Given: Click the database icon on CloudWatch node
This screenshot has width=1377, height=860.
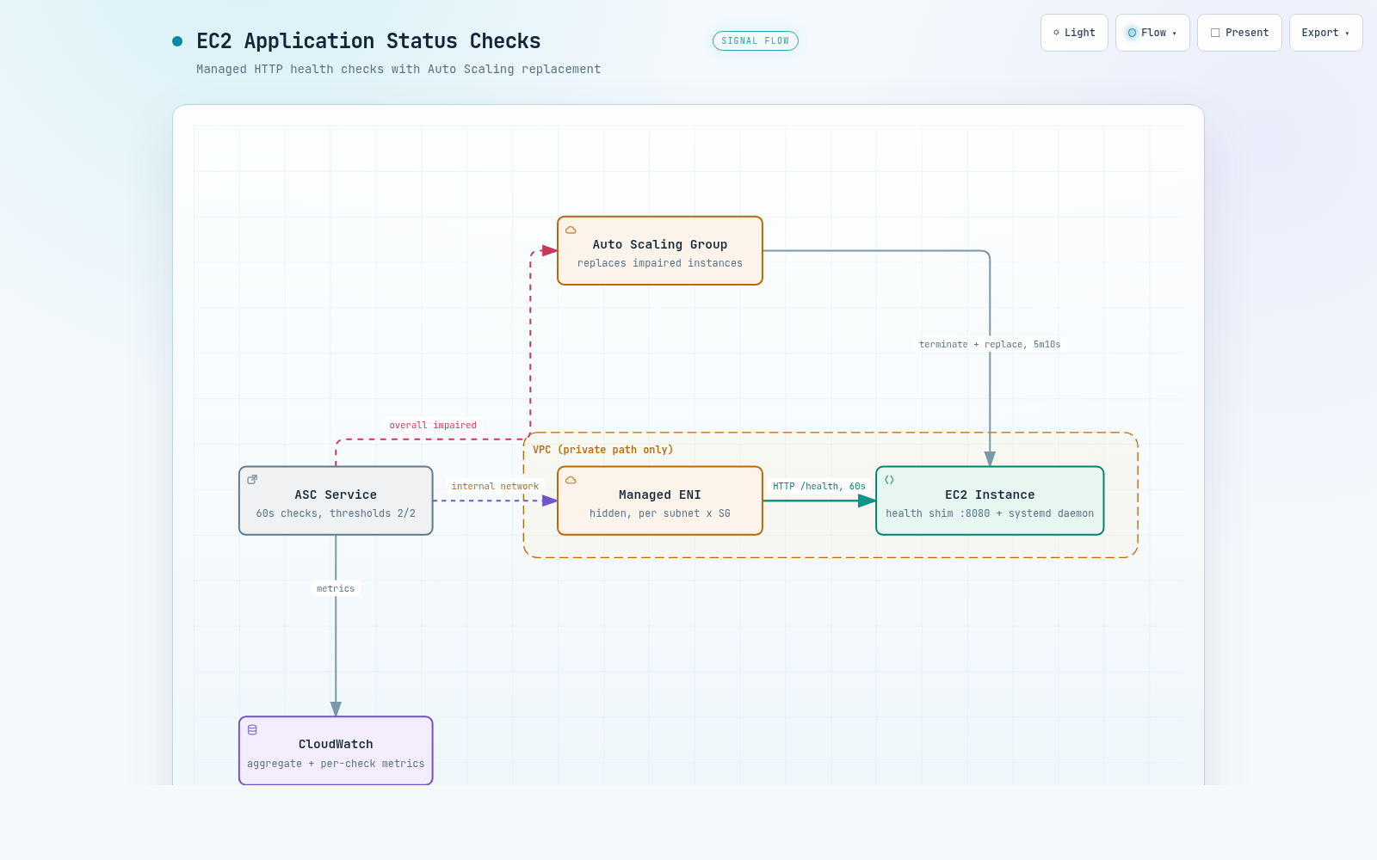Looking at the screenshot, I should click(252, 730).
